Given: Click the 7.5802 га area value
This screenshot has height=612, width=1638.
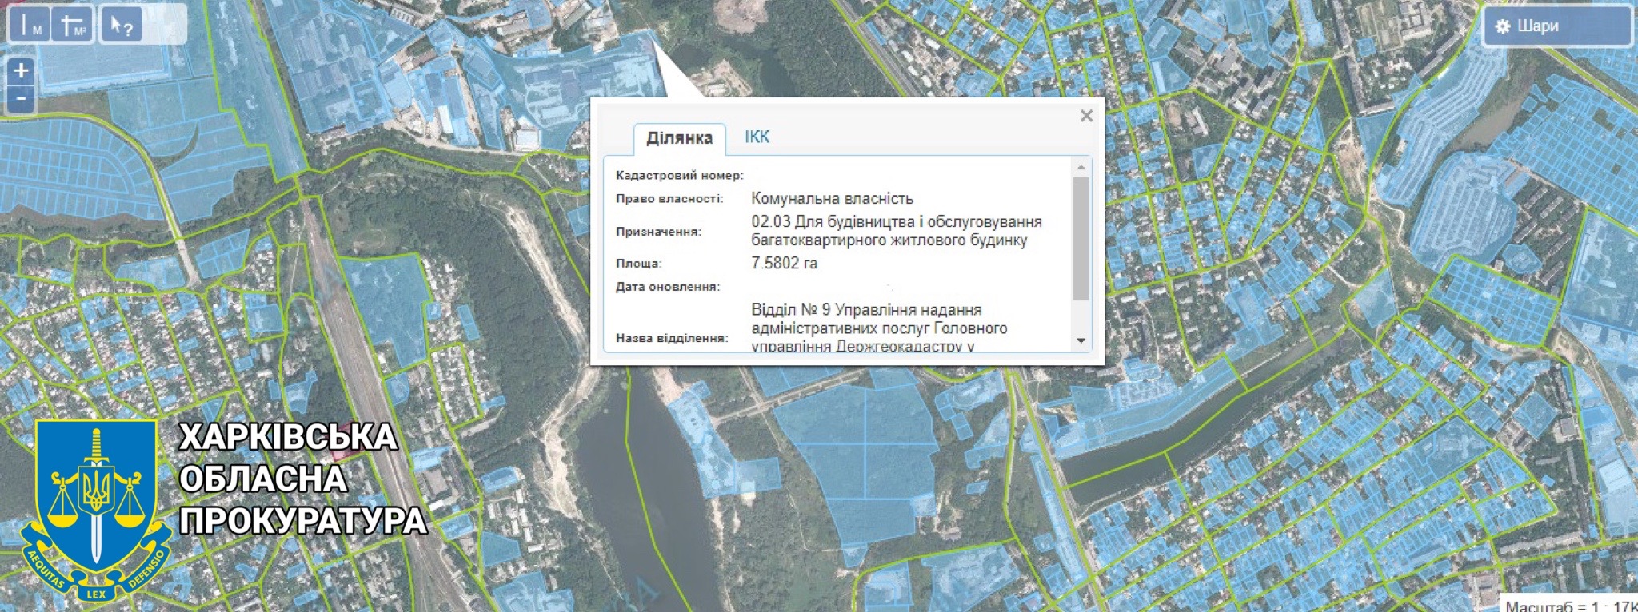Looking at the screenshot, I should tap(784, 263).
